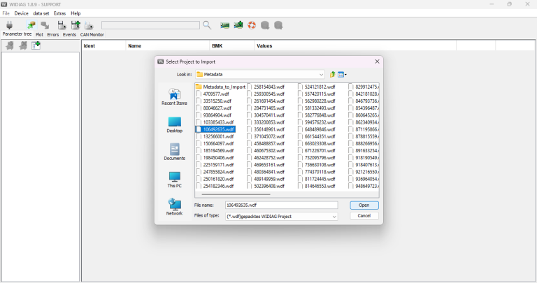Switch to the Events tab
Image resolution: width=537 pixels, height=283 pixels.
[x=69, y=34]
